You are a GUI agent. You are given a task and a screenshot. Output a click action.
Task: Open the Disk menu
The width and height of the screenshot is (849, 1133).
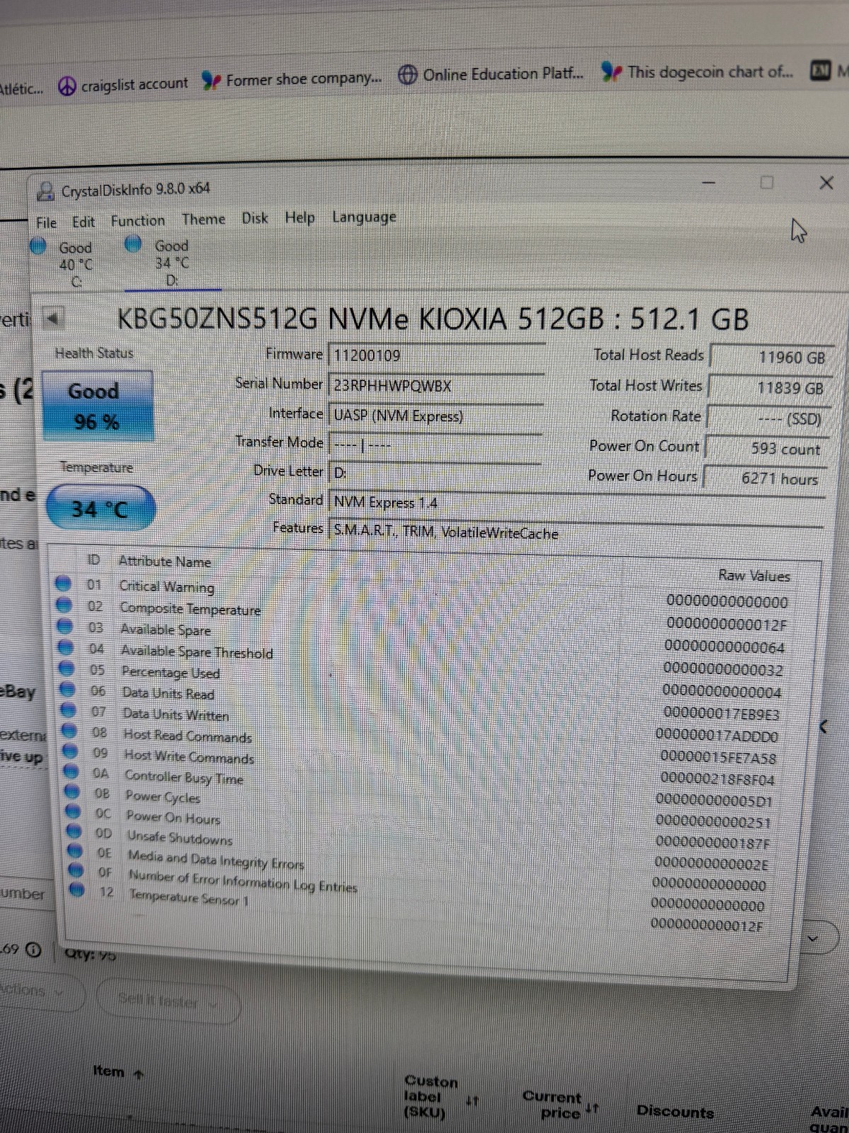tap(255, 218)
